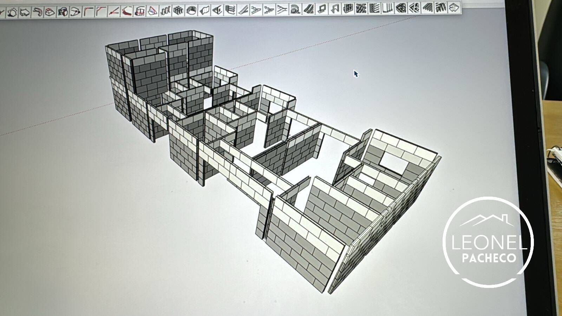This screenshot has width=562, height=316.
Task: Click the box with red domed top icon
Action: click(50, 12)
